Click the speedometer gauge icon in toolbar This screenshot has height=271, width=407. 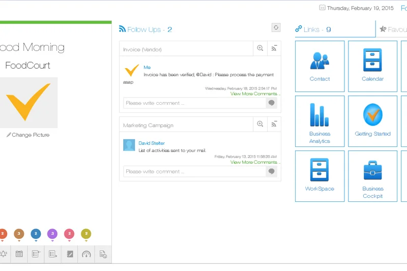pyautogui.click(x=86, y=254)
